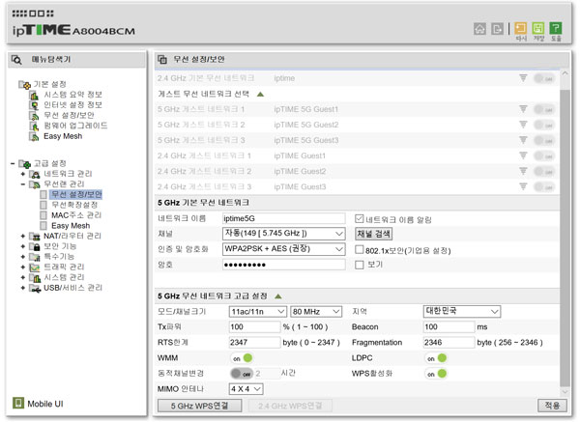Click the 5 GHz WPS연결 button
Screen dimensions: 580x422
pyautogui.click(x=200, y=406)
